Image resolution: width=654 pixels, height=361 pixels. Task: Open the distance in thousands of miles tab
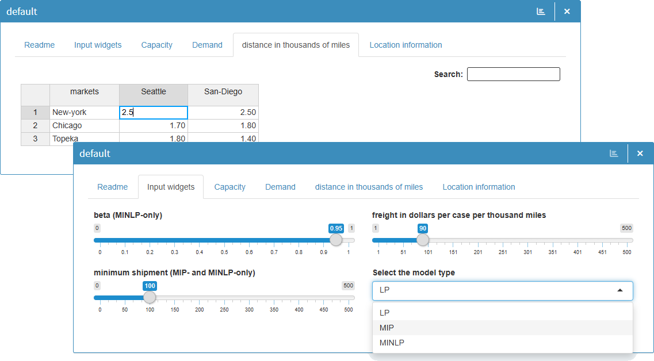(369, 187)
